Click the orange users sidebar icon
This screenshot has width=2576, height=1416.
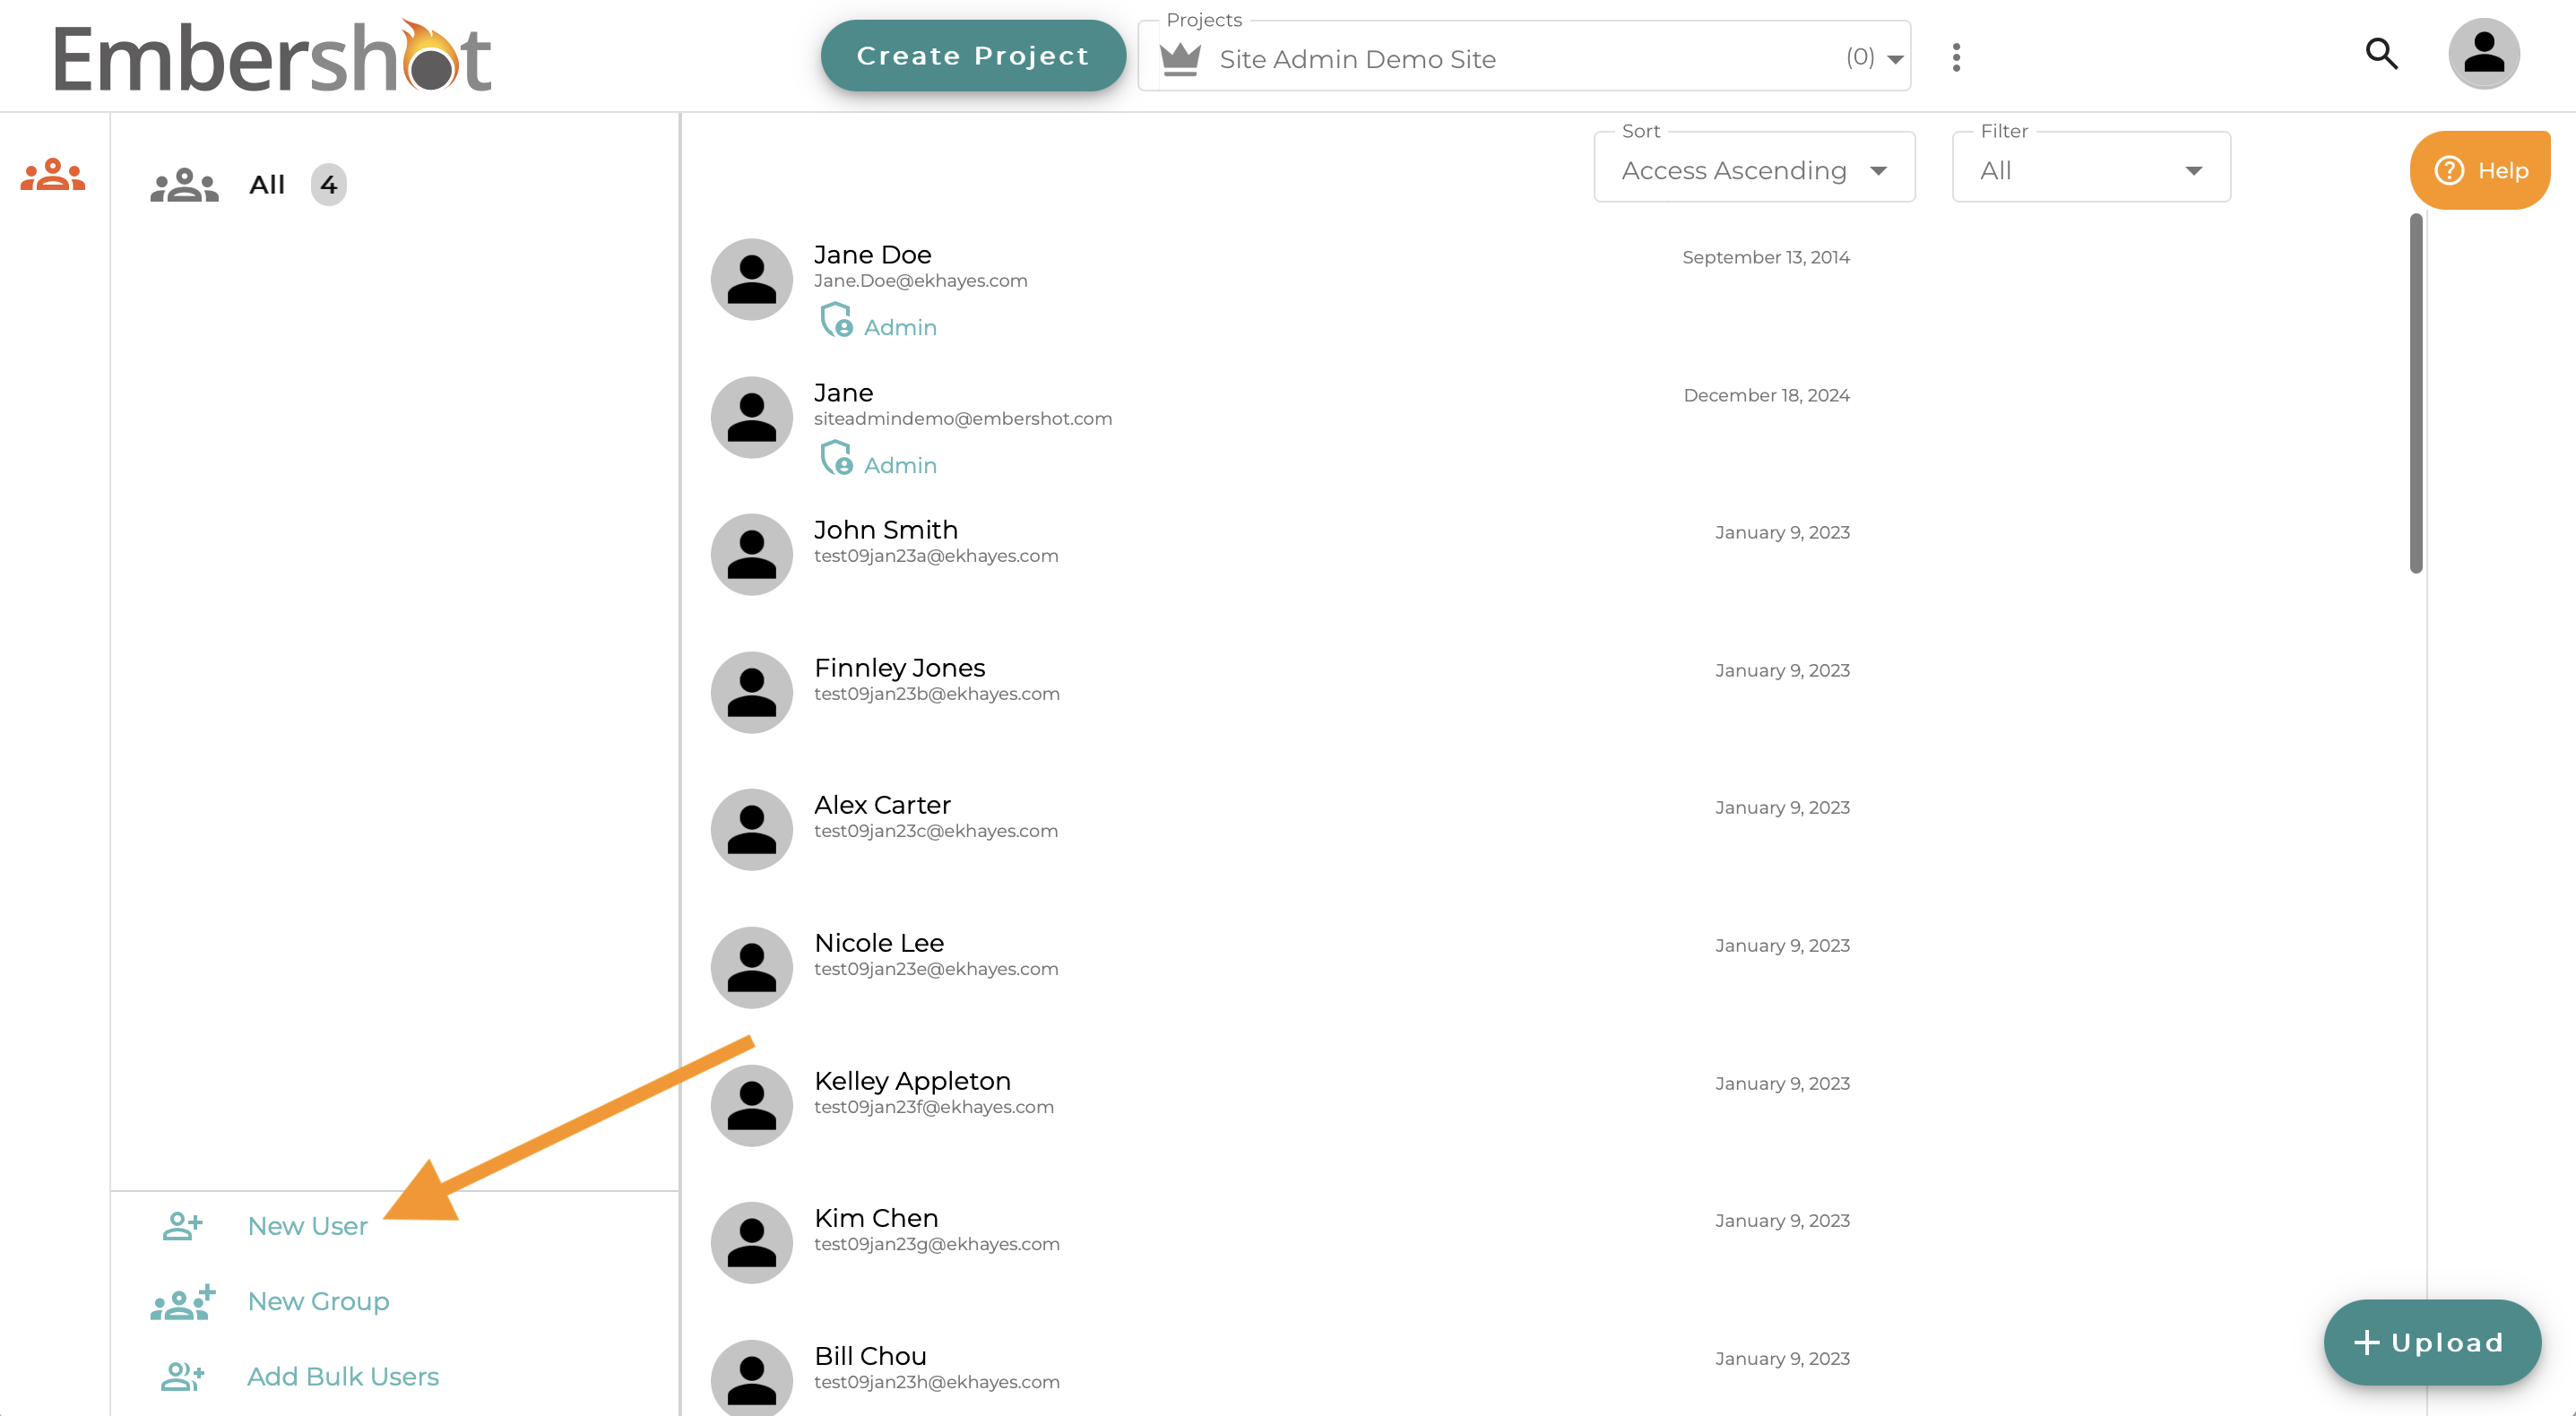coord(52,176)
